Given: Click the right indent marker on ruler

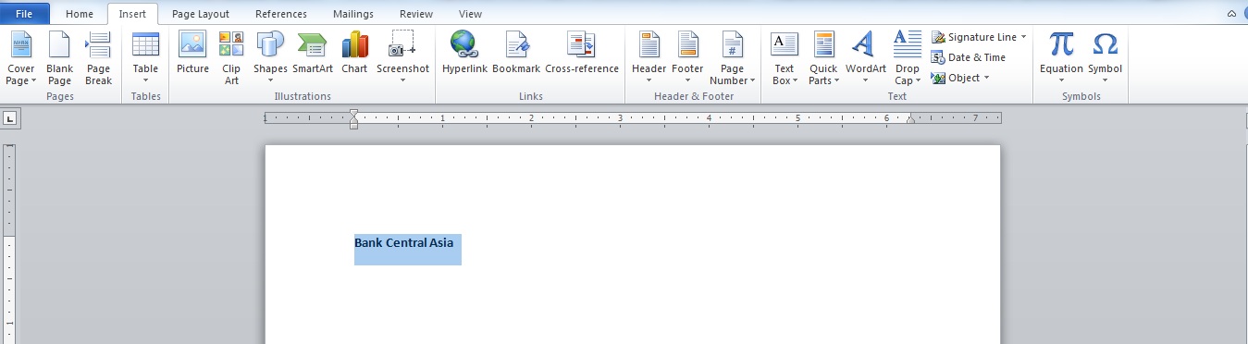Looking at the screenshot, I should point(910,119).
